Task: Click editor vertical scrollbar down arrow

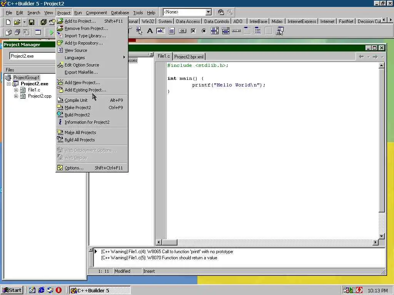Action: [x=381, y=236]
